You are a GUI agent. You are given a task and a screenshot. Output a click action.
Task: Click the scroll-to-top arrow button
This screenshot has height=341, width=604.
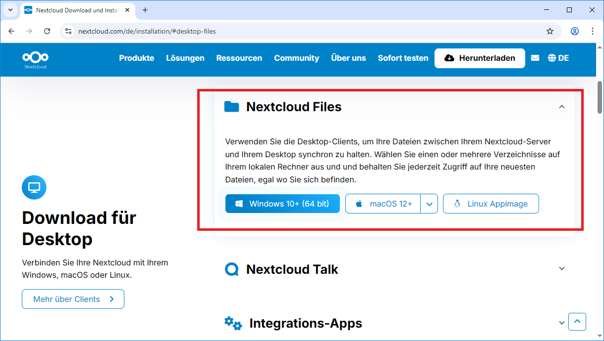pos(577,322)
